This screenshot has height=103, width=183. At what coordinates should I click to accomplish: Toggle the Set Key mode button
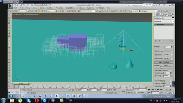point(130,93)
